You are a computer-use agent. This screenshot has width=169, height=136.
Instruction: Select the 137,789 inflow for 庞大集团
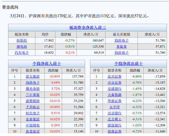click(x=78, y=76)
